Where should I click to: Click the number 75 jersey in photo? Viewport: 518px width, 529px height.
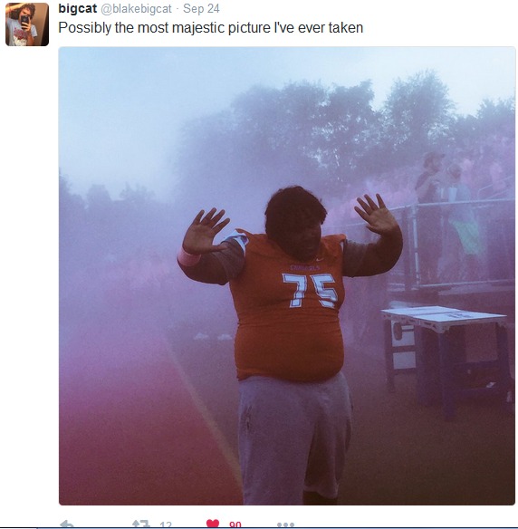coord(310,290)
